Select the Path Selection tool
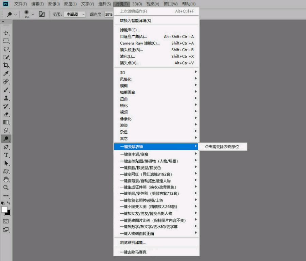 tap(6, 163)
